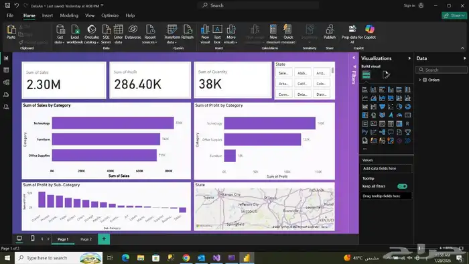
Task: Toggle the Dela.. state slicer tile
Action: point(302,94)
